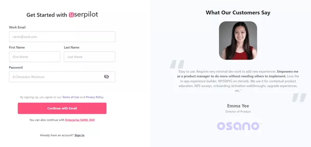
Task: Click the Continue with Email button
Action: 62,108
